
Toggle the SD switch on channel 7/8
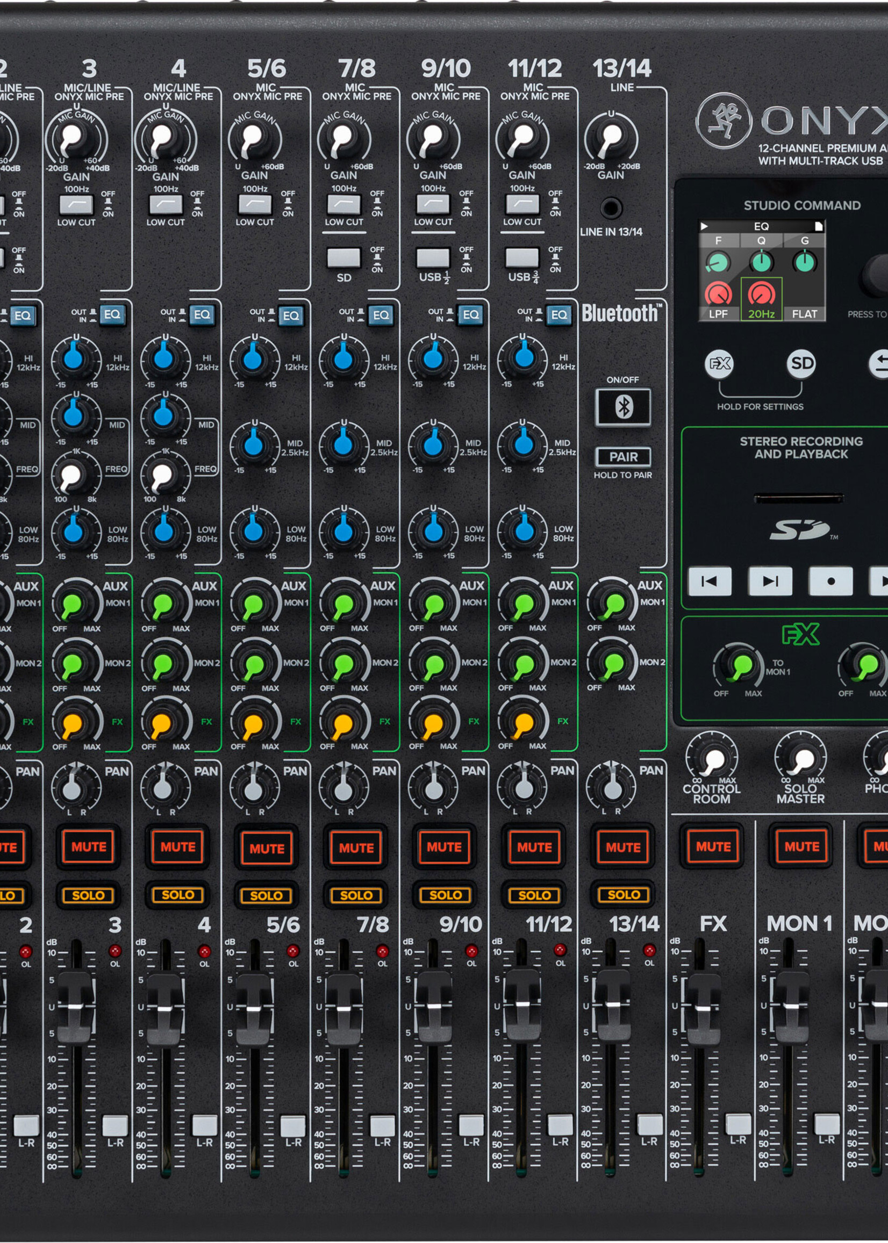tap(344, 257)
